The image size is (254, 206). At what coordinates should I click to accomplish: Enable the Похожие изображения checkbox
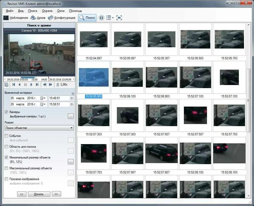click(6, 179)
